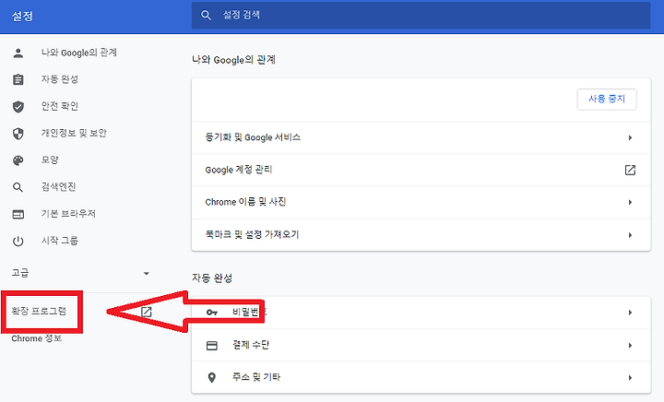Image resolution: width=664 pixels, height=402 pixels.
Task: Click the external link icon beside 확장 프로그램
Action: (146, 312)
